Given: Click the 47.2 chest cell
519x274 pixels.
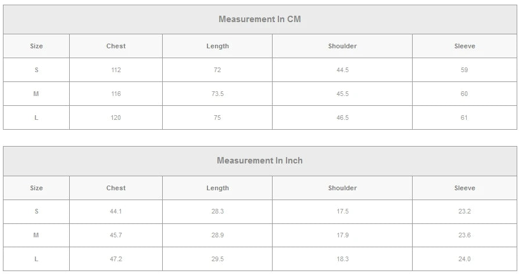Looking at the screenshot, I should pyautogui.click(x=116, y=259).
